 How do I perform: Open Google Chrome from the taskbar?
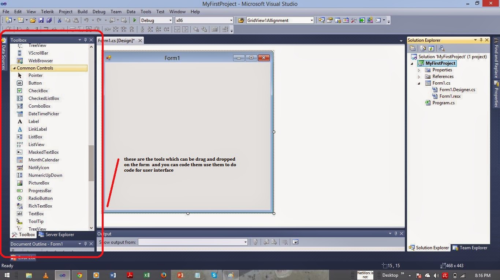[x=79, y=275]
